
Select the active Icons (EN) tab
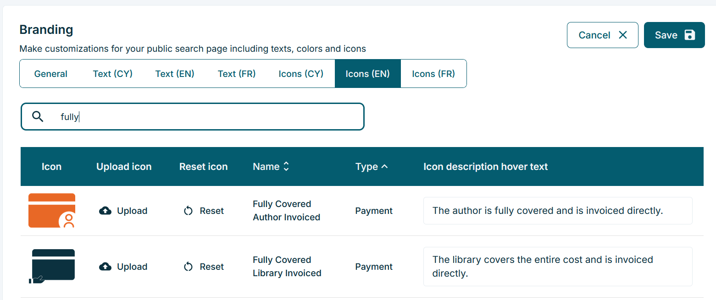click(x=367, y=74)
